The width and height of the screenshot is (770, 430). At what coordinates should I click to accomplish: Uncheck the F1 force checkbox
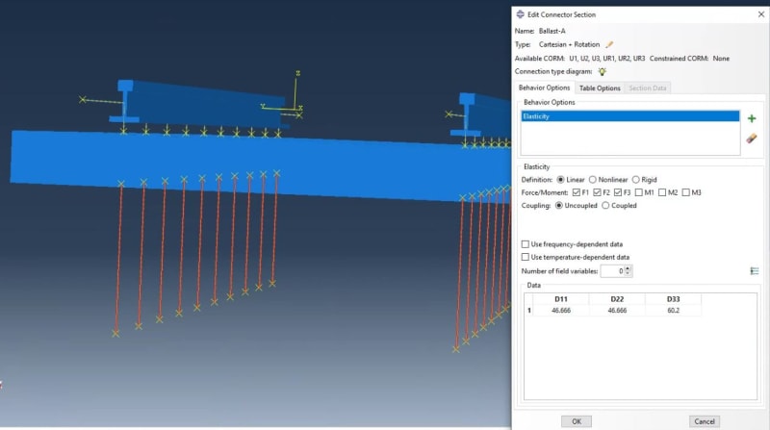point(577,192)
